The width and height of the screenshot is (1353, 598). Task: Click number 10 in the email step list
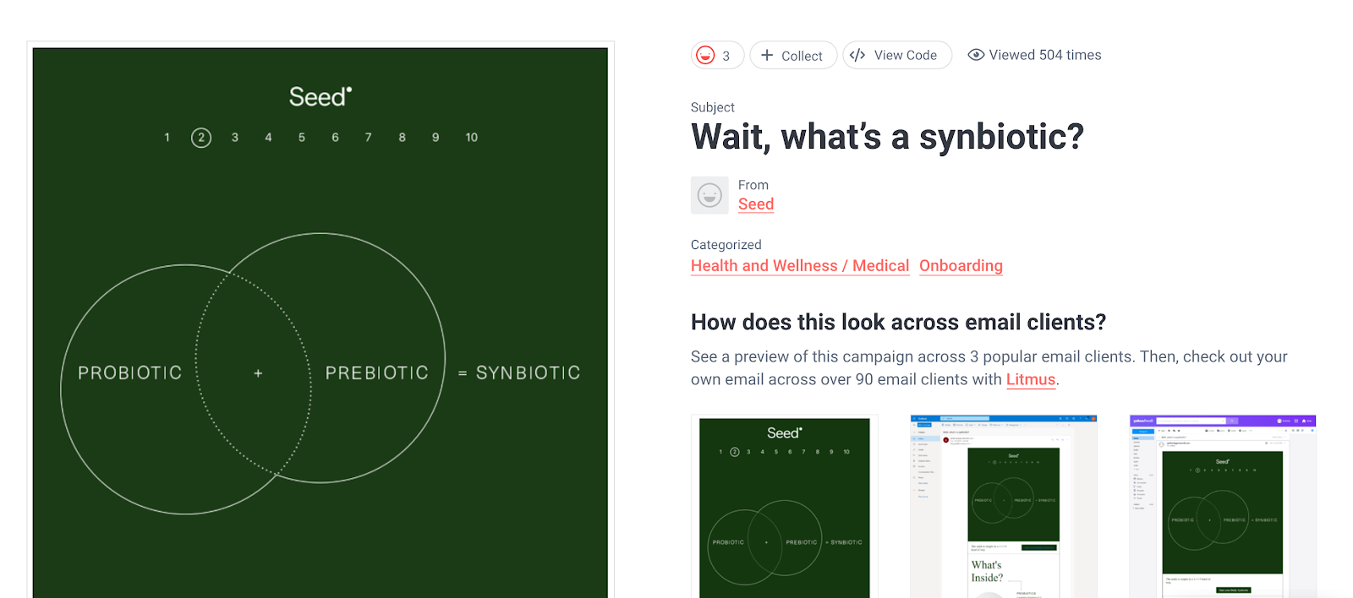tap(472, 138)
